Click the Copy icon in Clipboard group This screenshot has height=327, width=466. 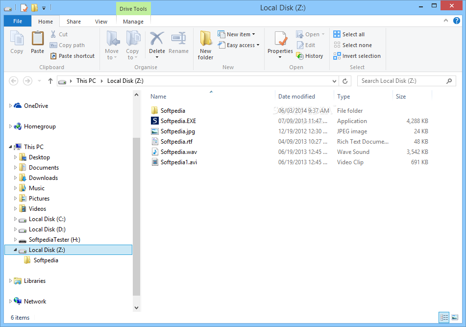point(17,39)
